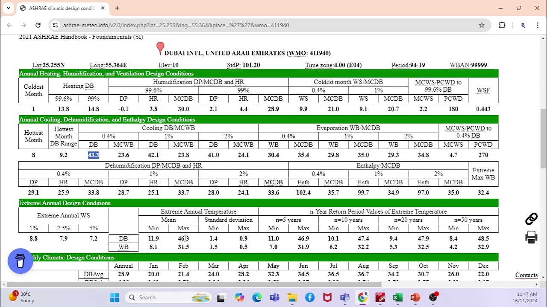
Task: Switch to Google Chrome in the taskbar
Action: click(x=362, y=298)
